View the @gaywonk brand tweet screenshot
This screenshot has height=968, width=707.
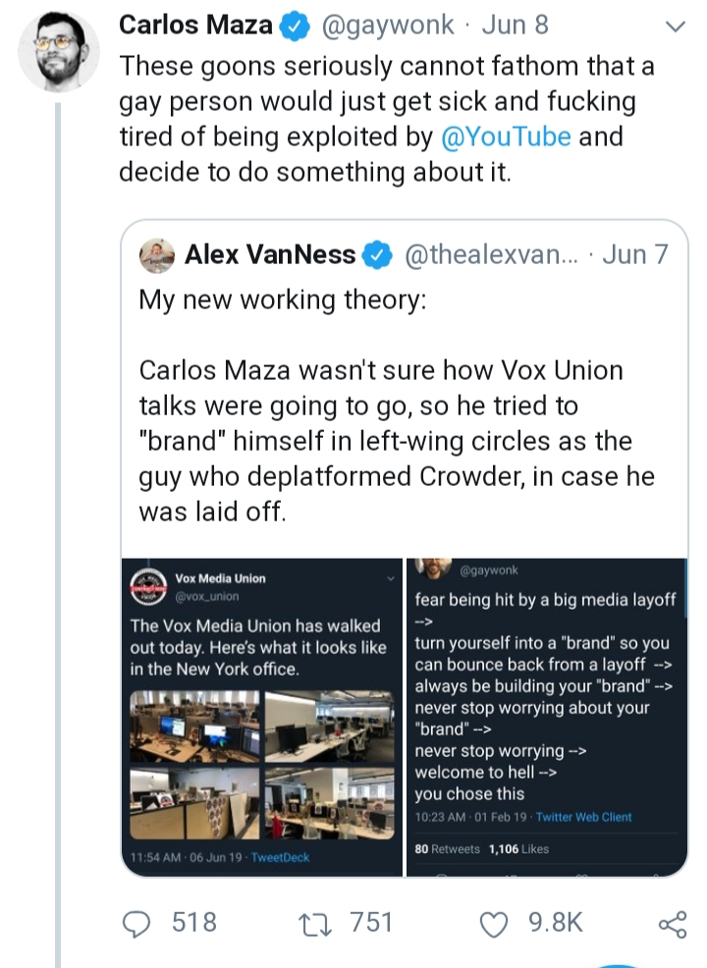[547, 717]
